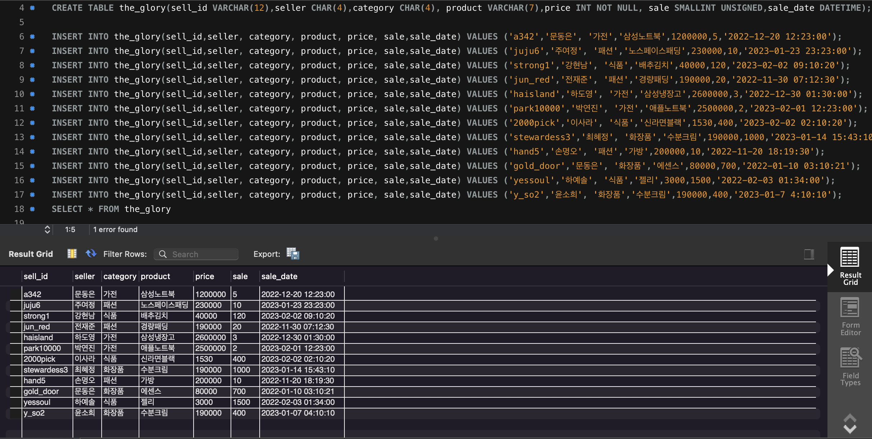Select the sale cell '700'
Screen dimensions: 872x439
pos(245,391)
